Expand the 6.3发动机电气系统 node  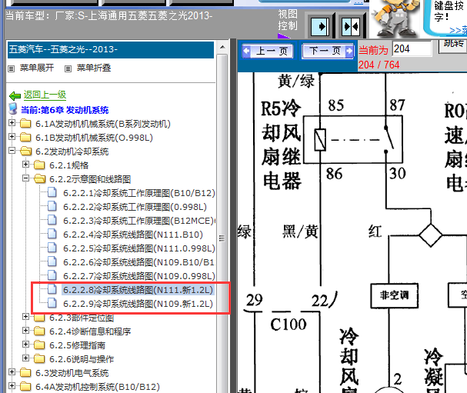(x=12, y=372)
